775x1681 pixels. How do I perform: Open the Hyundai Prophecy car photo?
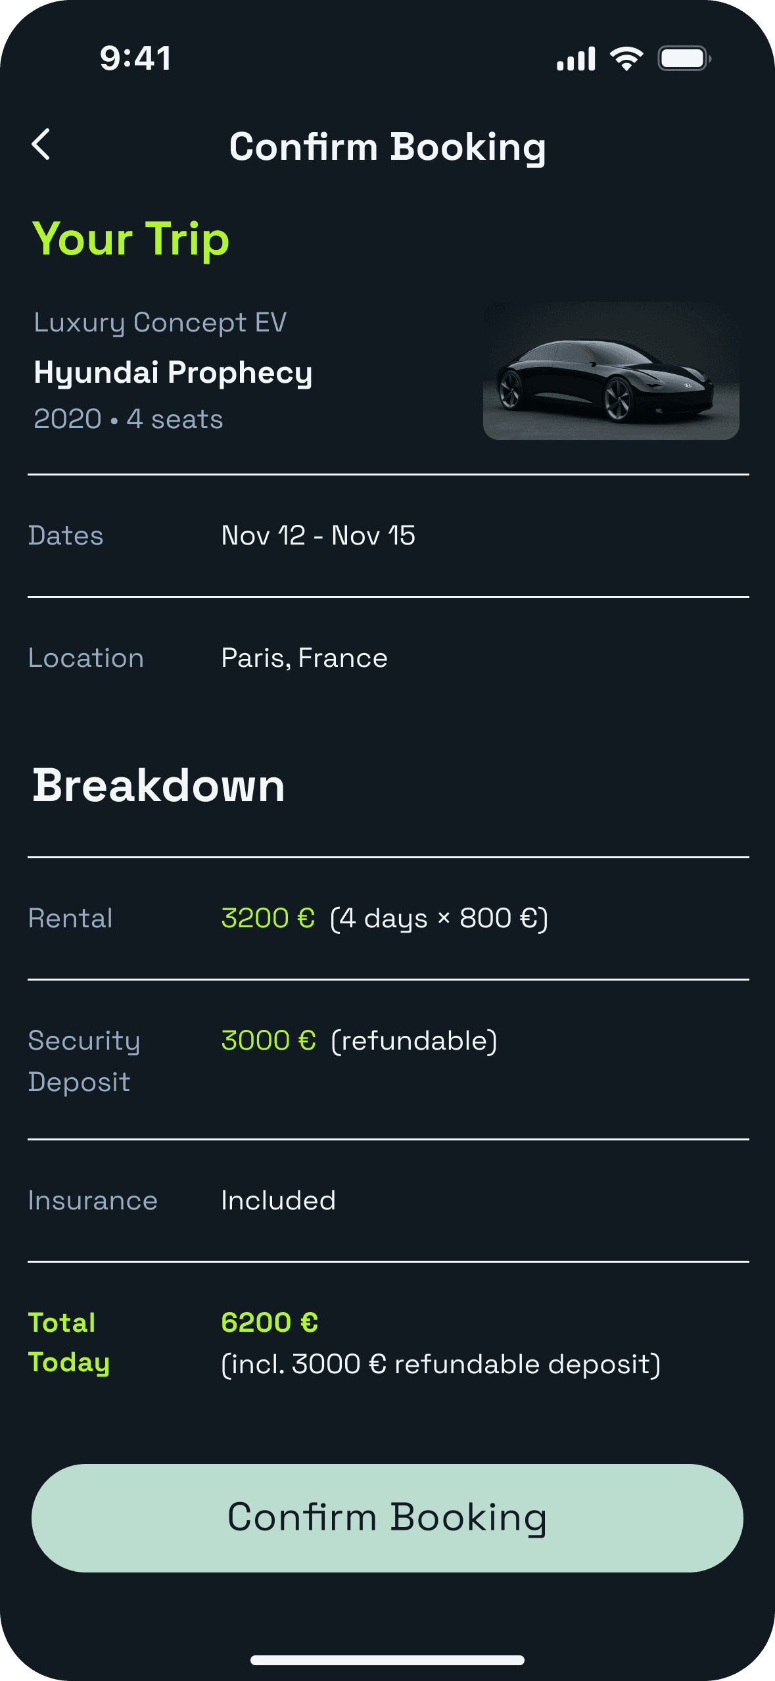(611, 370)
